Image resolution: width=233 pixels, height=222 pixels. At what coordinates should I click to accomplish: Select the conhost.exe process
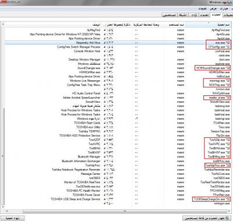[223, 51]
